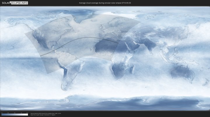This screenshot has height=117, width=210.
Task: Select the title text 'Average cloud coverage during annular solar eclipse 0710-05-03'
Action: coord(105,3)
